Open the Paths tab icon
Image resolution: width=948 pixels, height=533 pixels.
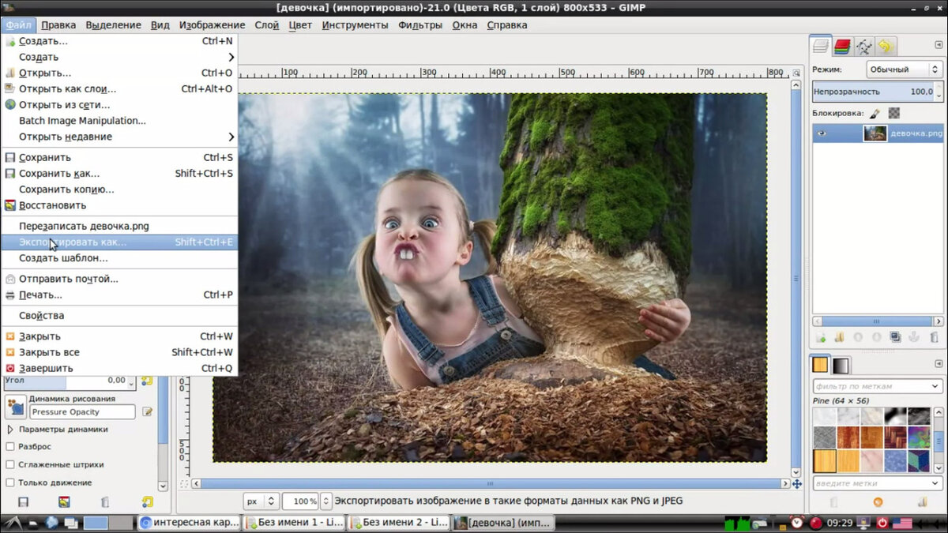coord(864,47)
